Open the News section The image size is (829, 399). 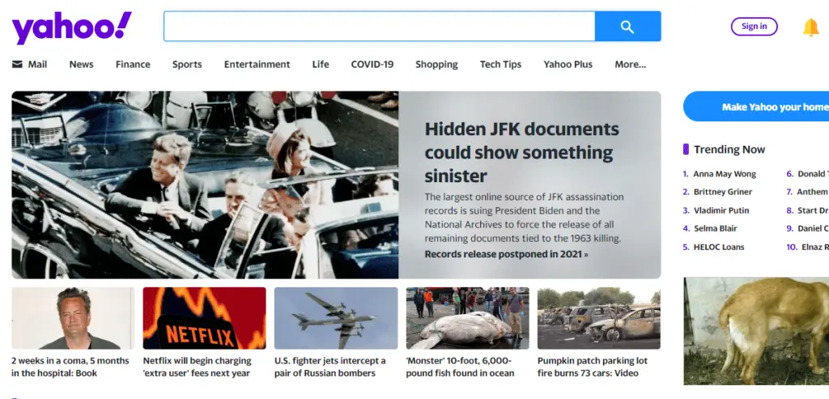[82, 65]
